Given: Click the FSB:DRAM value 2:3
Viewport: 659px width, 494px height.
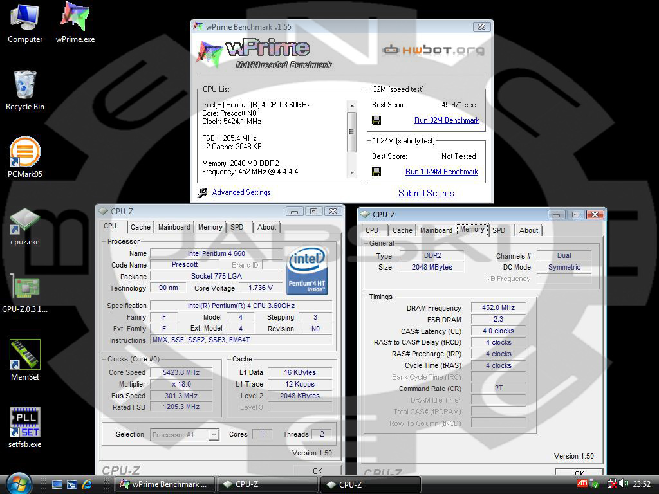Looking at the screenshot, I should (498, 319).
